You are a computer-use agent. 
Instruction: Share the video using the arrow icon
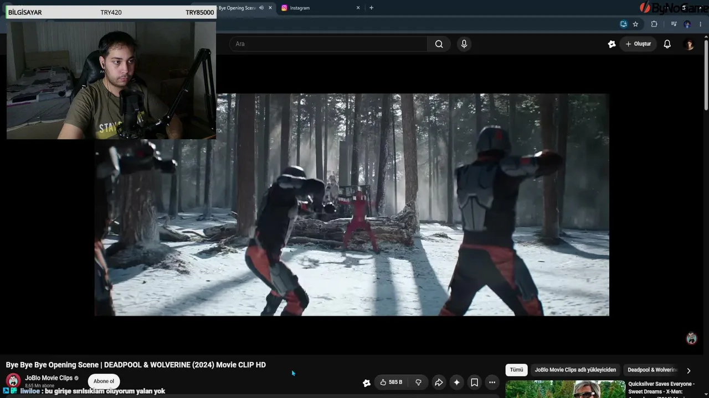439,382
